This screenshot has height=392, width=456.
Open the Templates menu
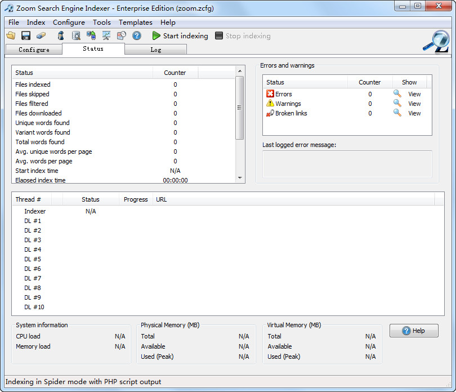coord(135,23)
